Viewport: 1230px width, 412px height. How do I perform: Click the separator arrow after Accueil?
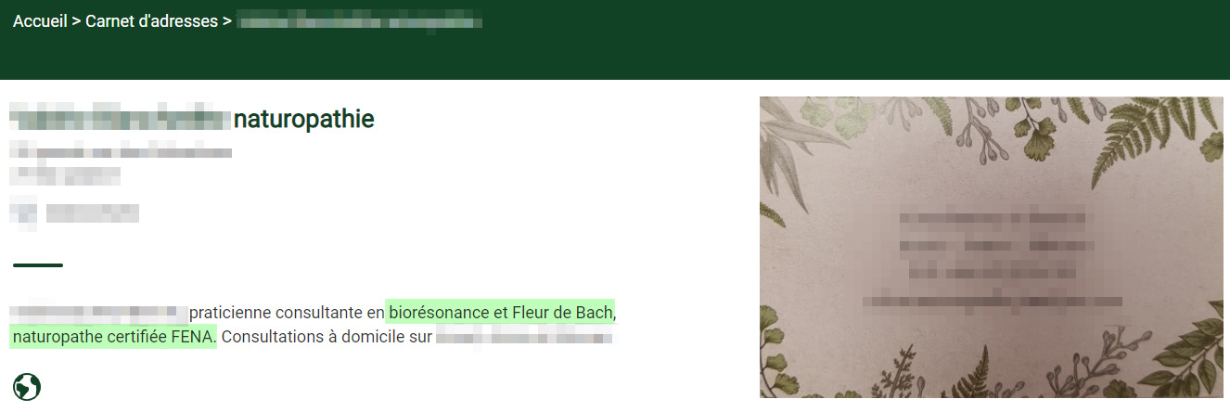[x=76, y=21]
